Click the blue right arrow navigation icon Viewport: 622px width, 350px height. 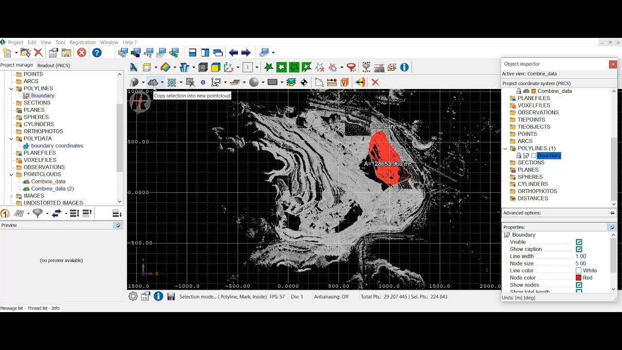click(246, 52)
